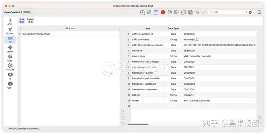Open the UEFI section in sidebar

coord(10,85)
